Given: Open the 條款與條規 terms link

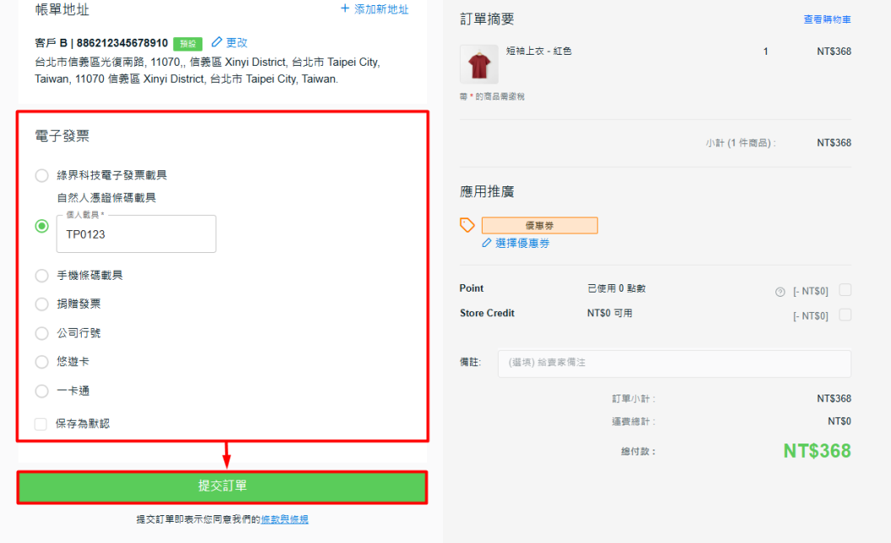Looking at the screenshot, I should (284, 519).
